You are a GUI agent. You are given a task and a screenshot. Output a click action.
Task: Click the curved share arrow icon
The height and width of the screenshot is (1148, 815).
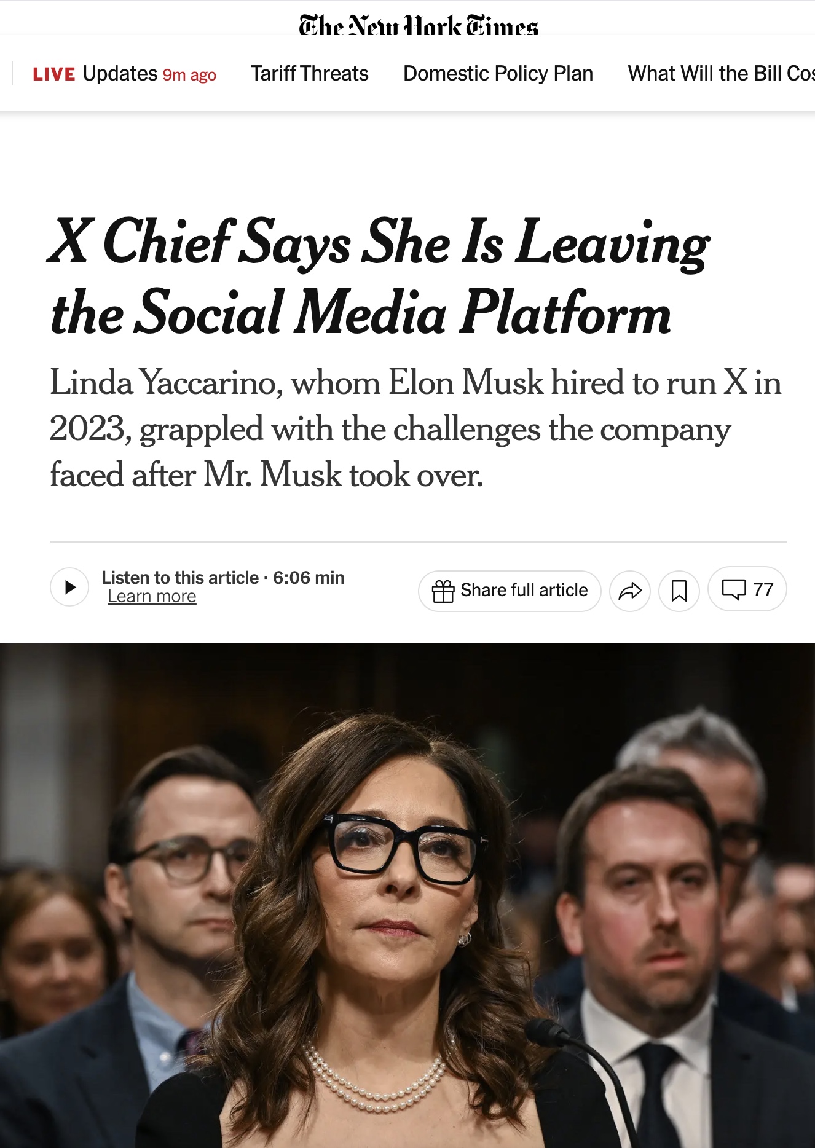629,591
